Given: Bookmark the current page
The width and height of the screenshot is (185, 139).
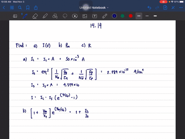Looking at the screenshot, I should coord(28,8).
